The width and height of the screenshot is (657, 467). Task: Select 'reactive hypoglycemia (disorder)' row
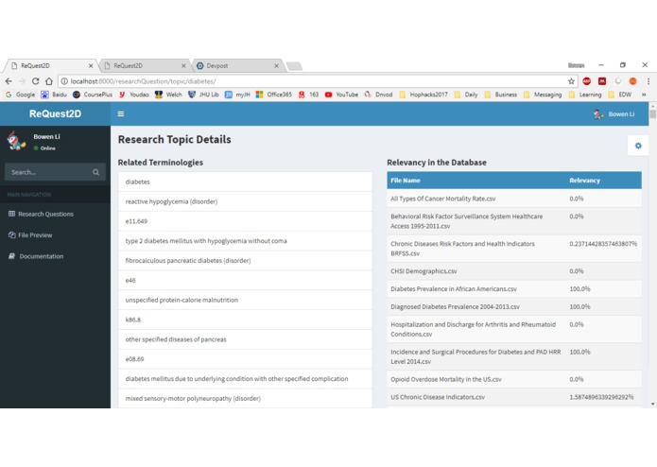tap(245, 201)
